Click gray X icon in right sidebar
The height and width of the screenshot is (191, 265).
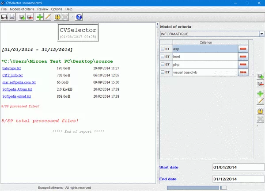260,119
